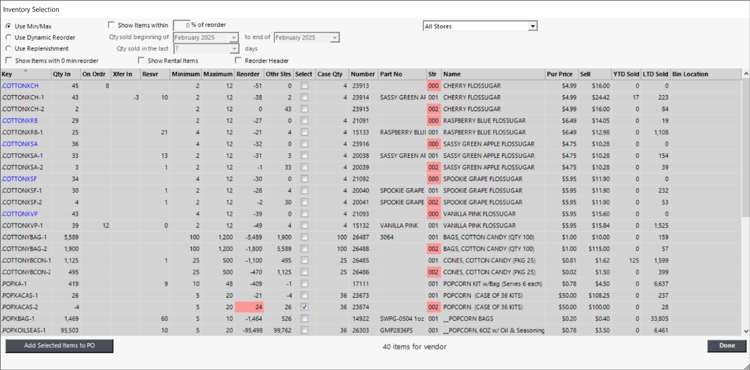Enable the Show Items within checkbox
The height and width of the screenshot is (370, 750).
111,25
